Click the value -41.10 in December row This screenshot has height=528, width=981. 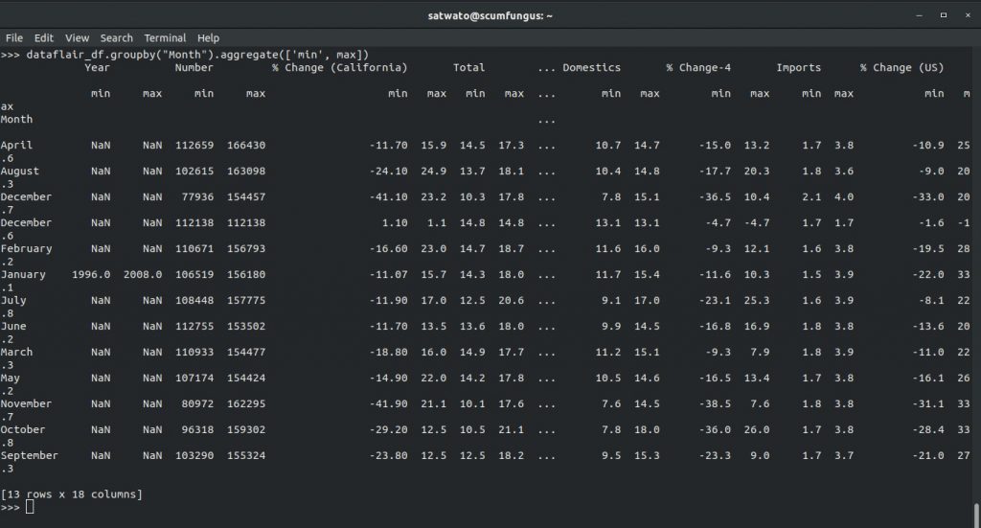coord(388,196)
